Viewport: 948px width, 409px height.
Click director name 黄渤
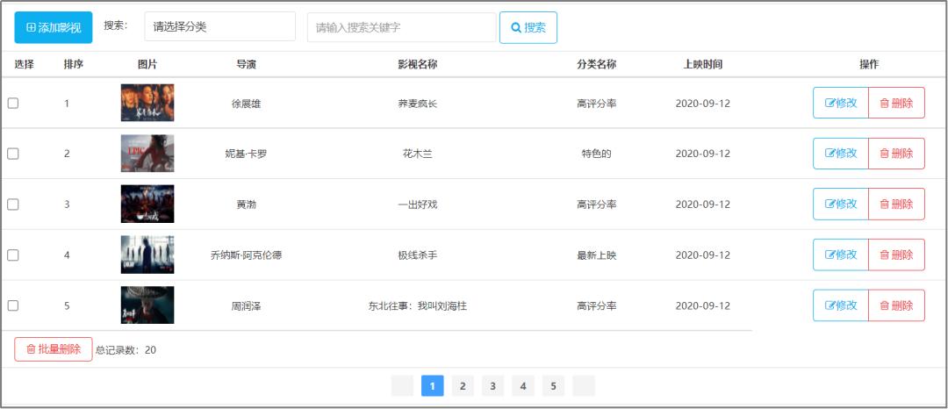pos(246,204)
